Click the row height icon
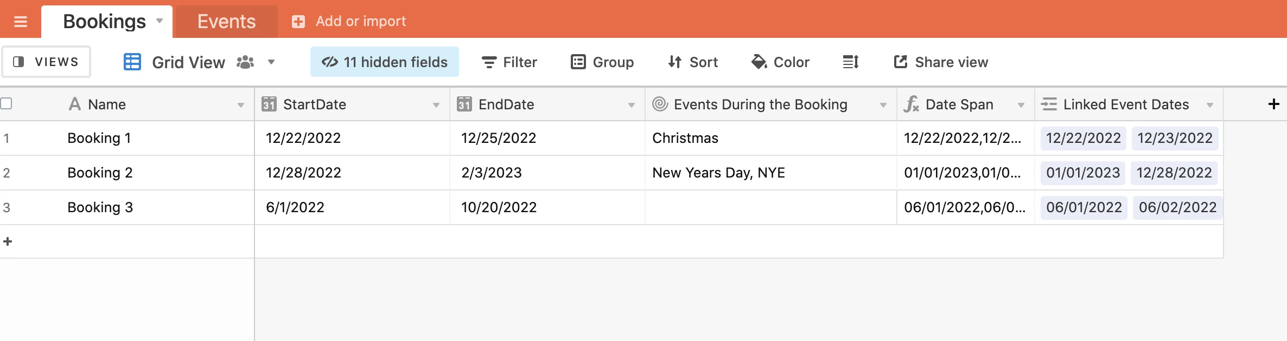The width and height of the screenshot is (1287, 341). [x=850, y=62]
